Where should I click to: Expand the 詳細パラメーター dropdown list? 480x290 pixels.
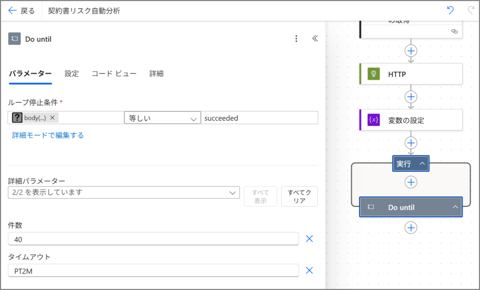click(124, 192)
